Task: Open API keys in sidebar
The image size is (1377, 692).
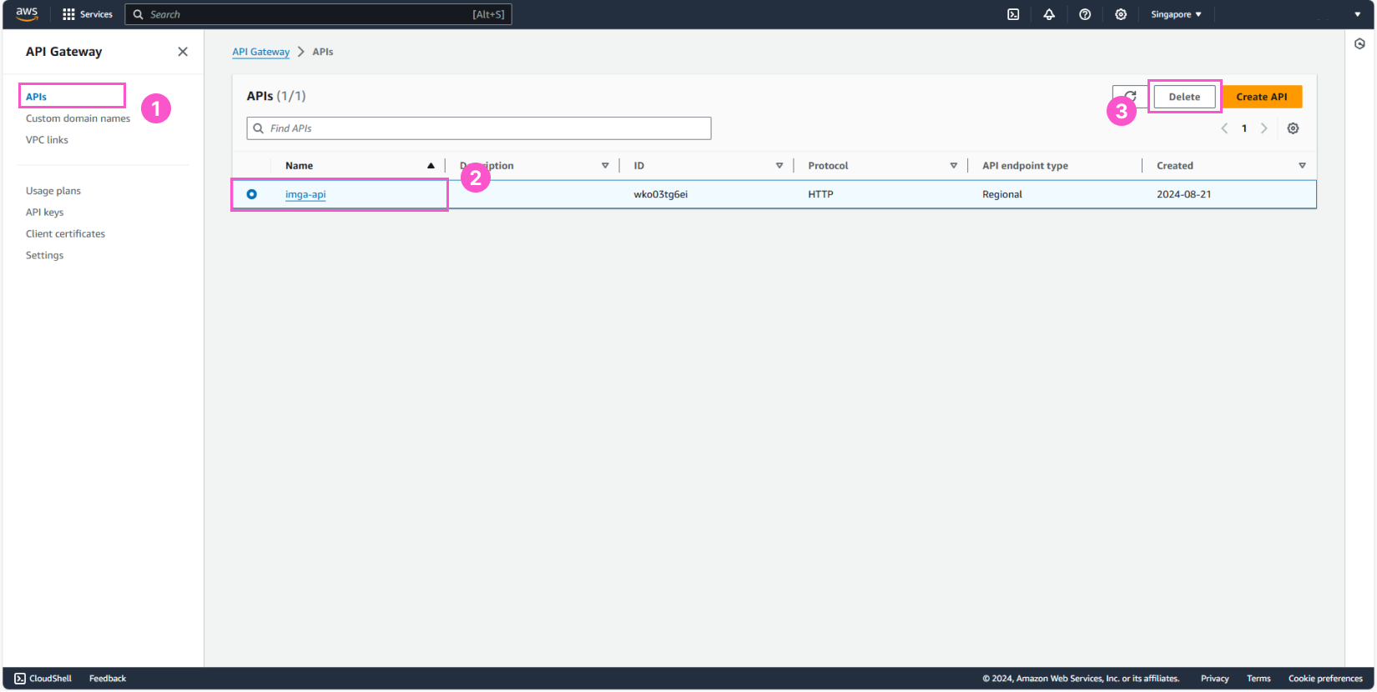Action: click(44, 213)
